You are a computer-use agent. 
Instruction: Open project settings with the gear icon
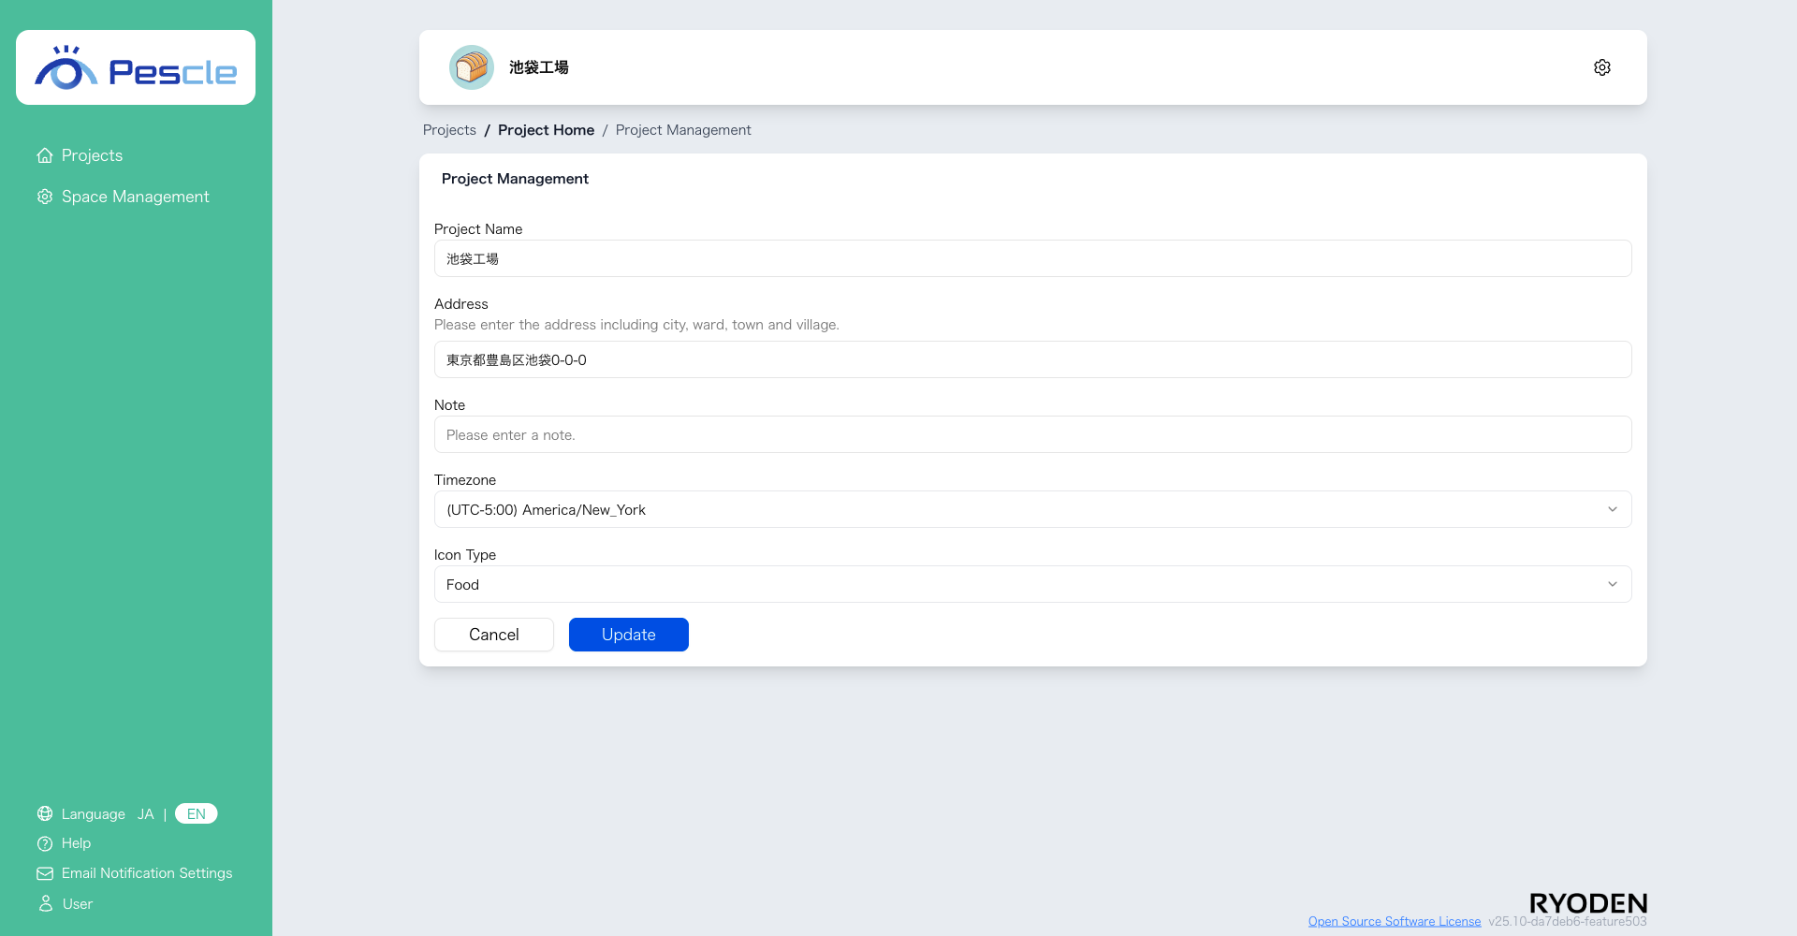(1601, 66)
